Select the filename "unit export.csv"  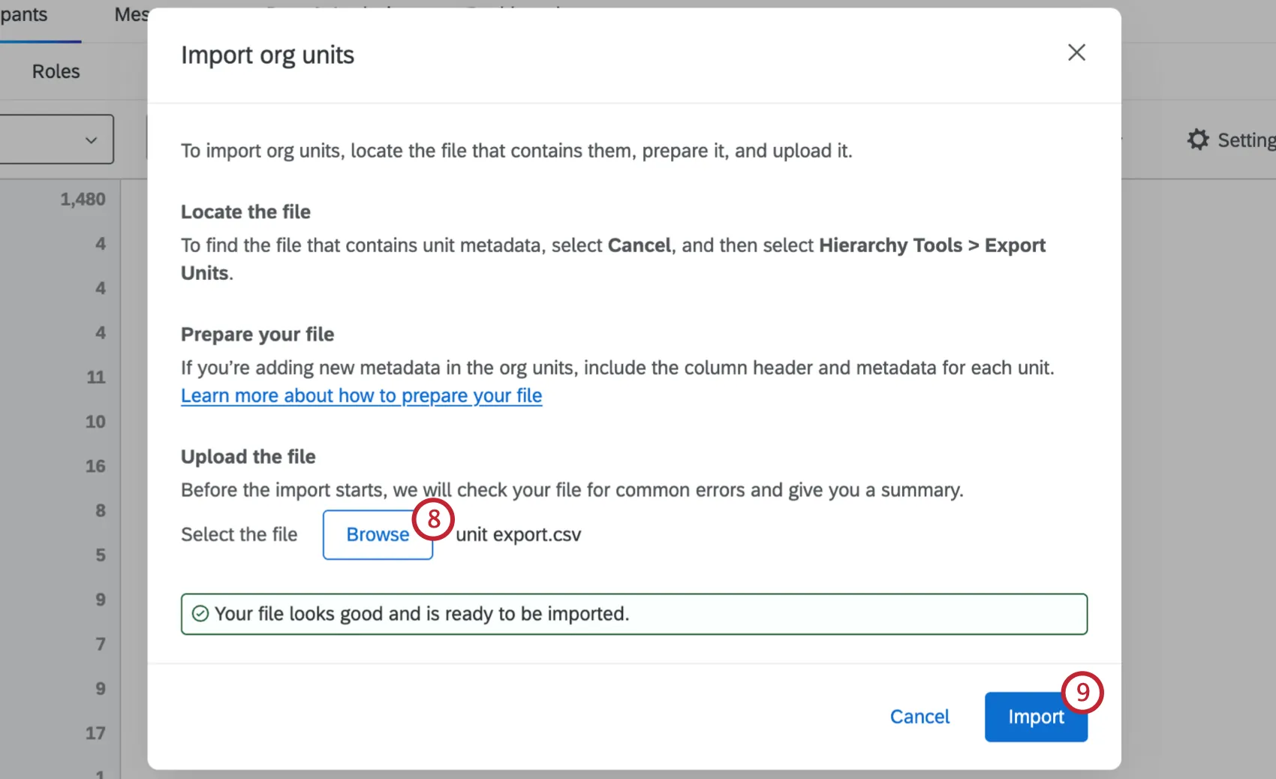518,534
